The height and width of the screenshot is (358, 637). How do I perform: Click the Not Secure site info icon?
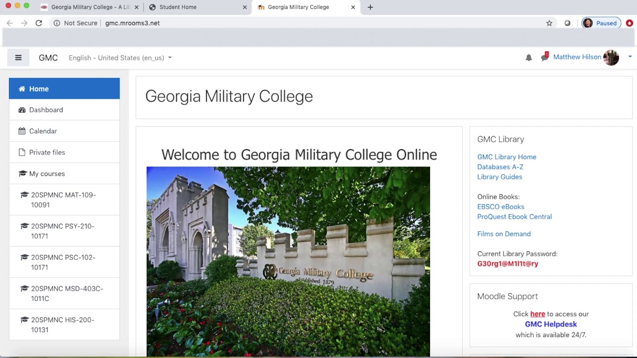57,23
